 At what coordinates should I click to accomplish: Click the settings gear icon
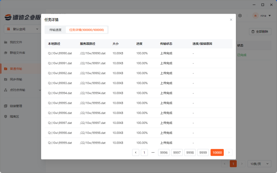pos(240,16)
